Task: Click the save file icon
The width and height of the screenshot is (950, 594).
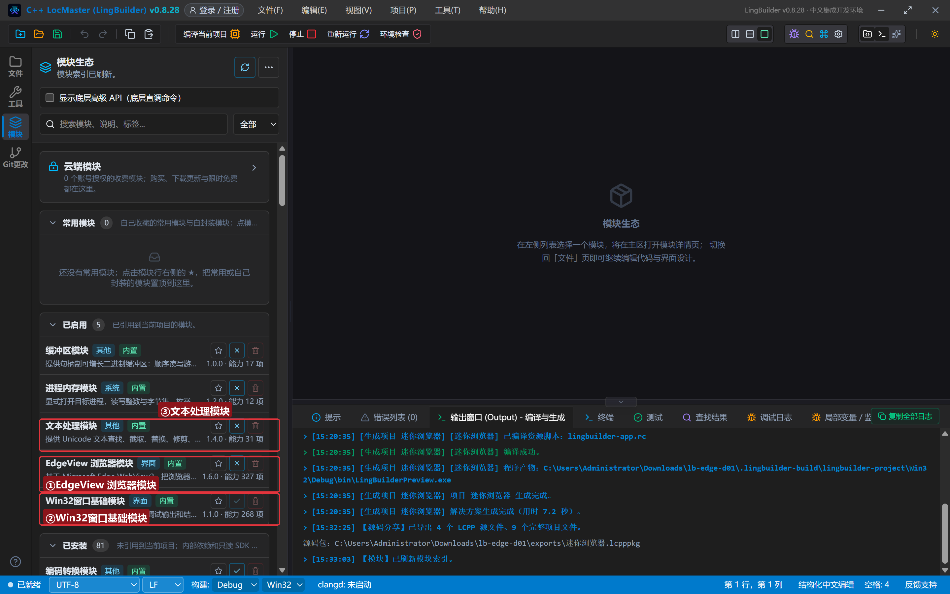Action: point(57,34)
